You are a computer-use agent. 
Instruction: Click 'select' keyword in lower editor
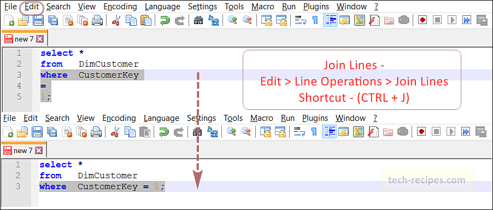[x=56, y=165]
